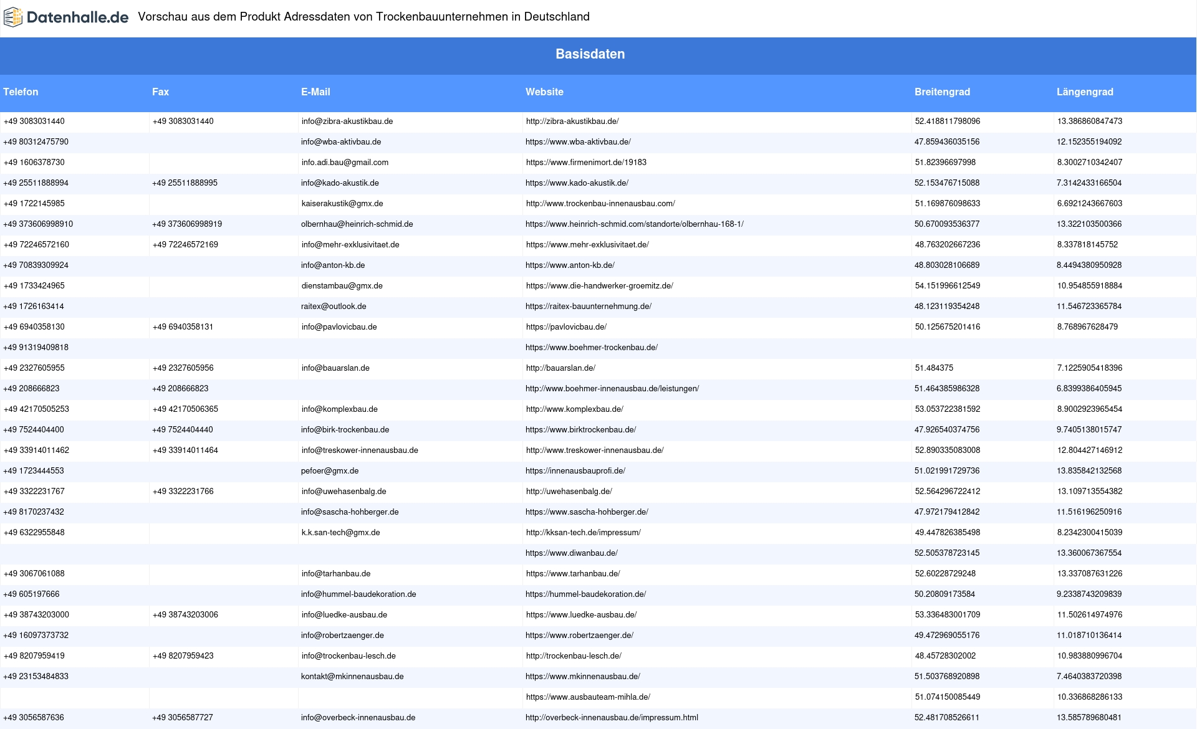The height and width of the screenshot is (729, 1197).
Task: Click email info@zibra-akustikbau.de
Action: click(x=347, y=121)
